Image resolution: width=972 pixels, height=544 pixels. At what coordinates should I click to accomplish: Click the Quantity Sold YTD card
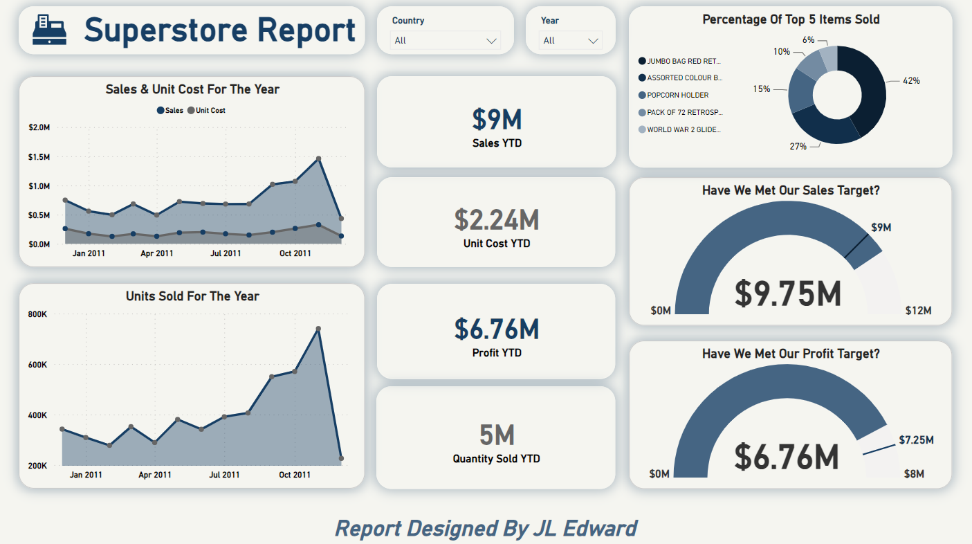tap(496, 437)
